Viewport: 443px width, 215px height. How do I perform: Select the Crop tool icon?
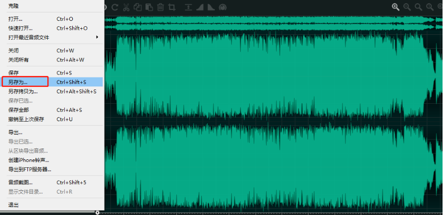coord(171,7)
